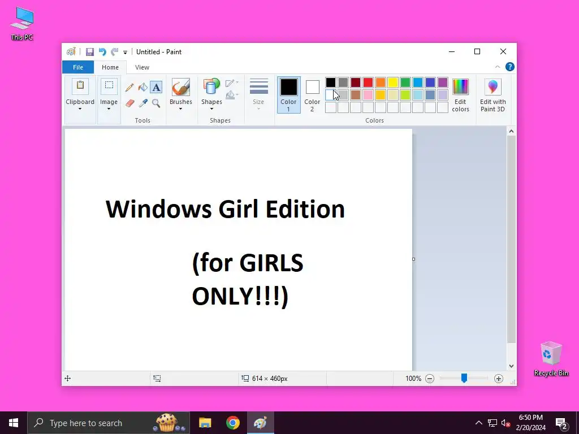Pick the black color swatch

(331, 83)
